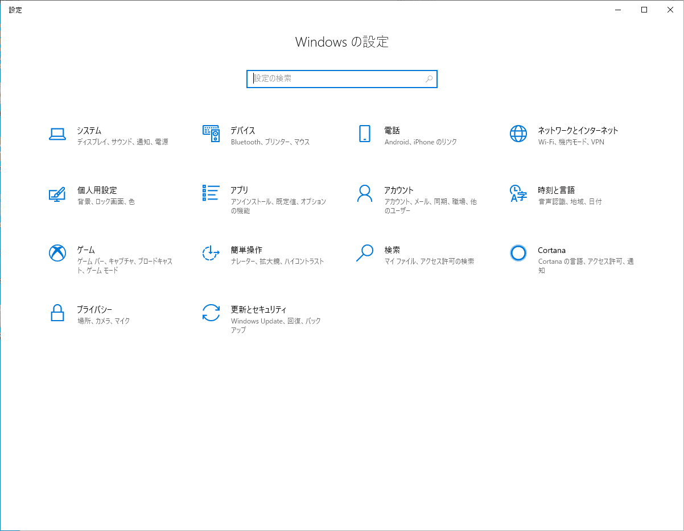Click the Windows の設定 heading

coord(342,42)
